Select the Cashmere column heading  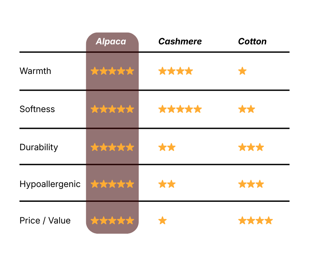180,41
